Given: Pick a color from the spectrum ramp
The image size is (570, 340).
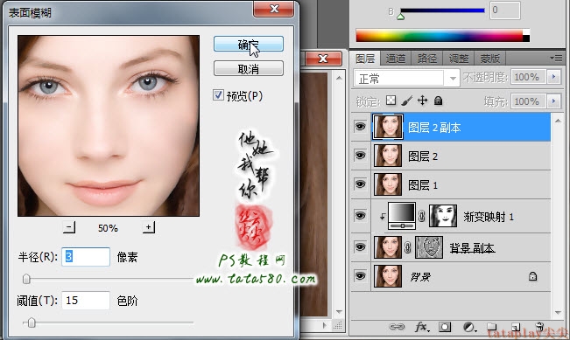Looking at the screenshot, I should pos(440,36).
